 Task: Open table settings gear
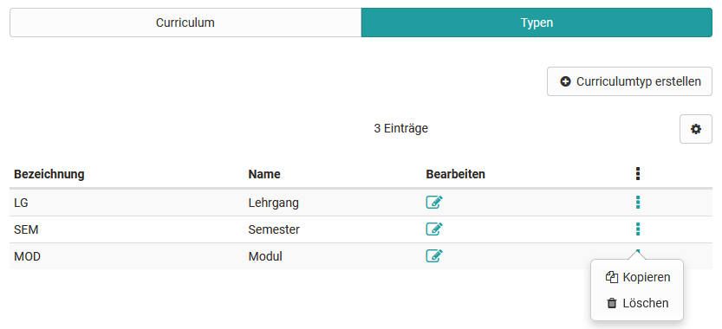696,129
